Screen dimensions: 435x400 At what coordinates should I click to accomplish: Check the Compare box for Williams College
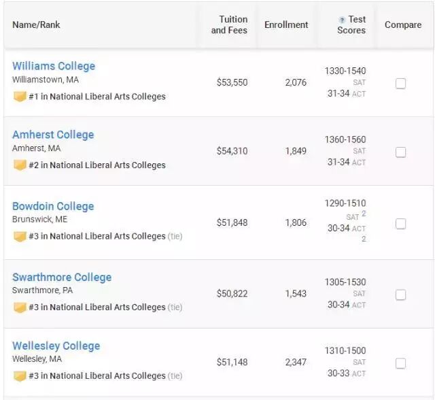point(401,83)
